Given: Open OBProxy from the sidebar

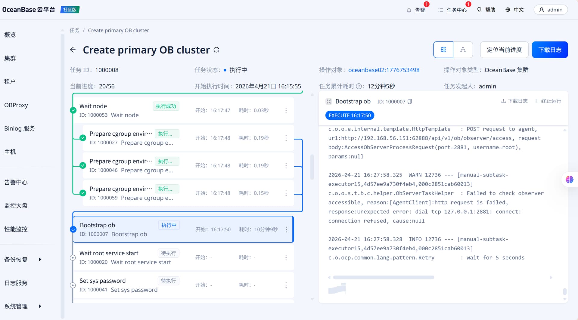Looking at the screenshot, I should pos(16,105).
